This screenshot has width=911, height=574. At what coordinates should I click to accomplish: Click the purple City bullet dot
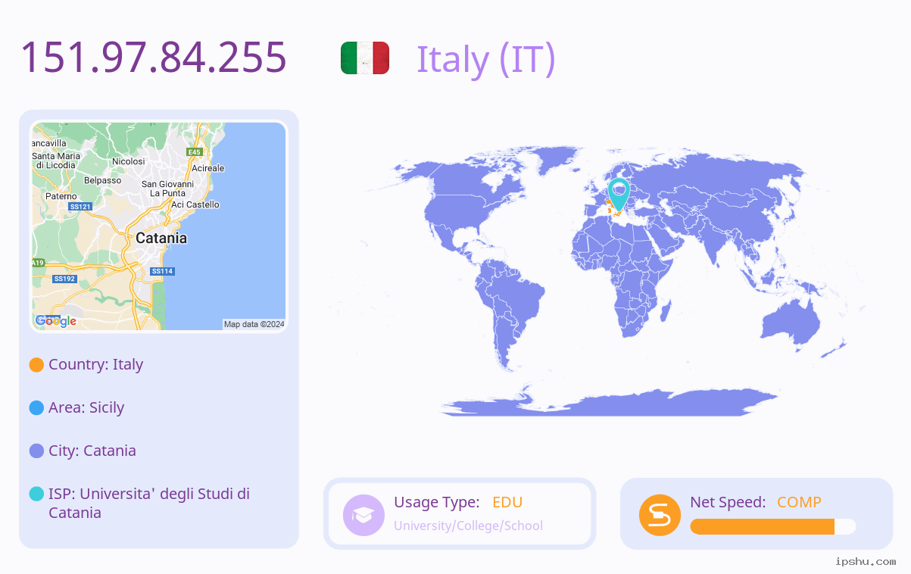tap(36, 451)
